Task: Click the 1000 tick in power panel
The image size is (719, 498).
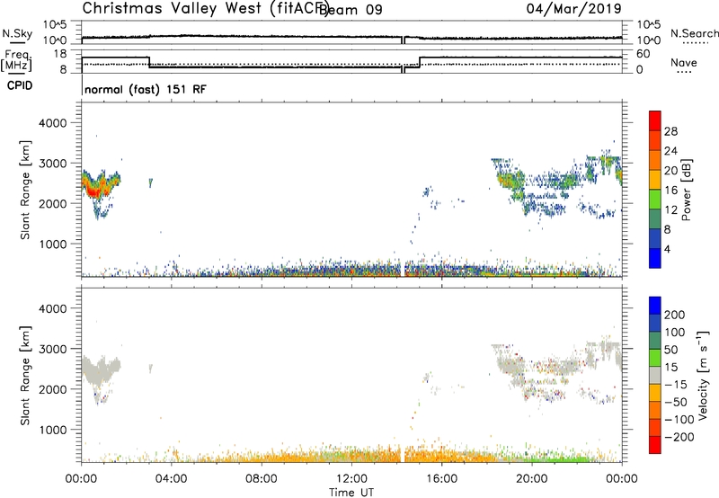Action: tap(52, 244)
